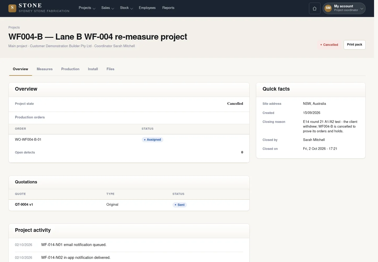Switch to the Install tab

click(x=93, y=69)
